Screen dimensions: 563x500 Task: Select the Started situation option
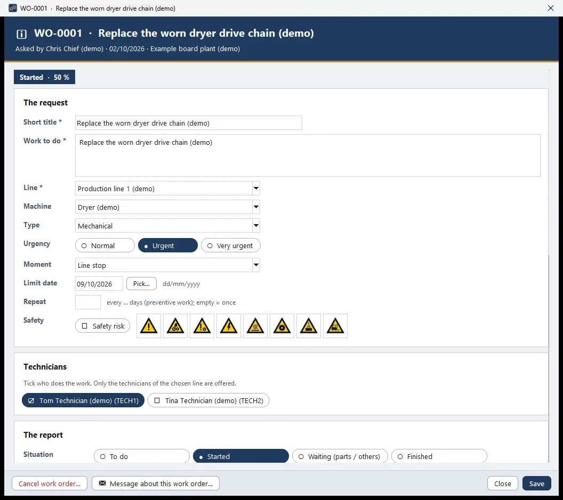pyautogui.click(x=240, y=456)
